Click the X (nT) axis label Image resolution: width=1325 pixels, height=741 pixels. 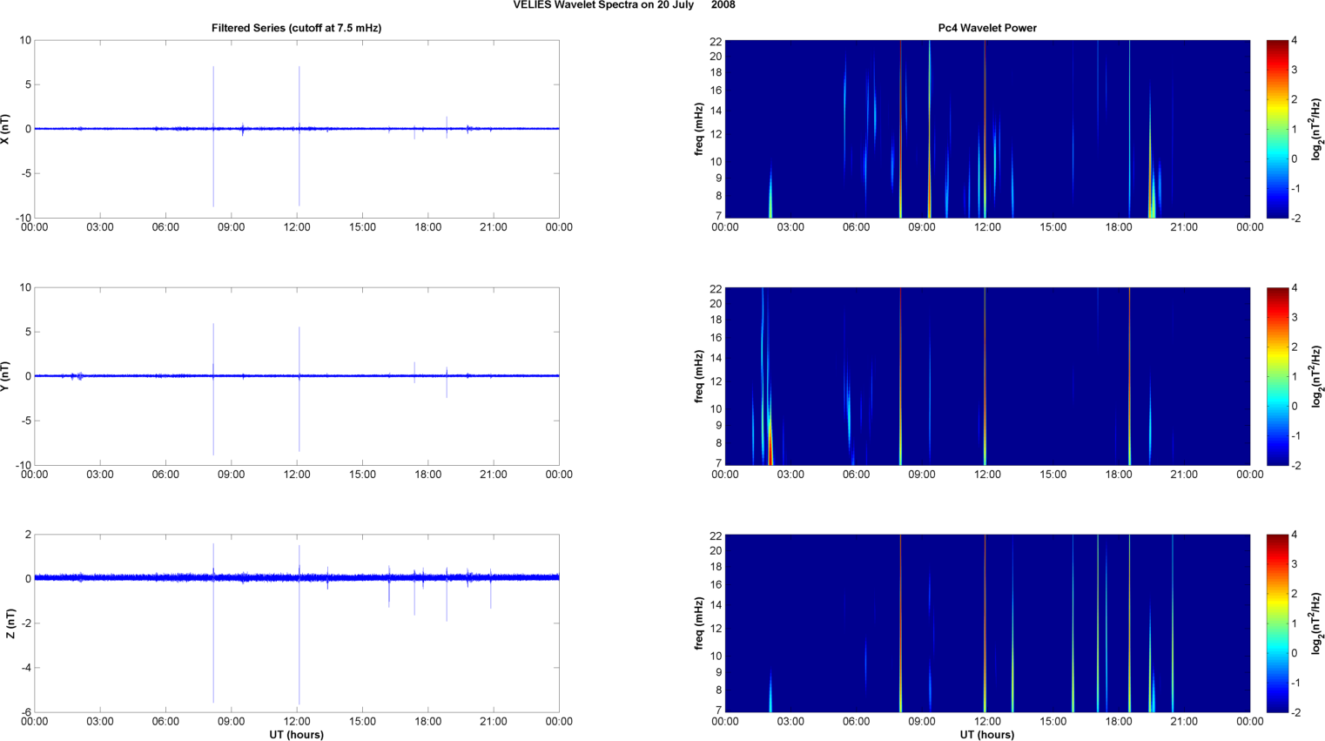(6, 129)
